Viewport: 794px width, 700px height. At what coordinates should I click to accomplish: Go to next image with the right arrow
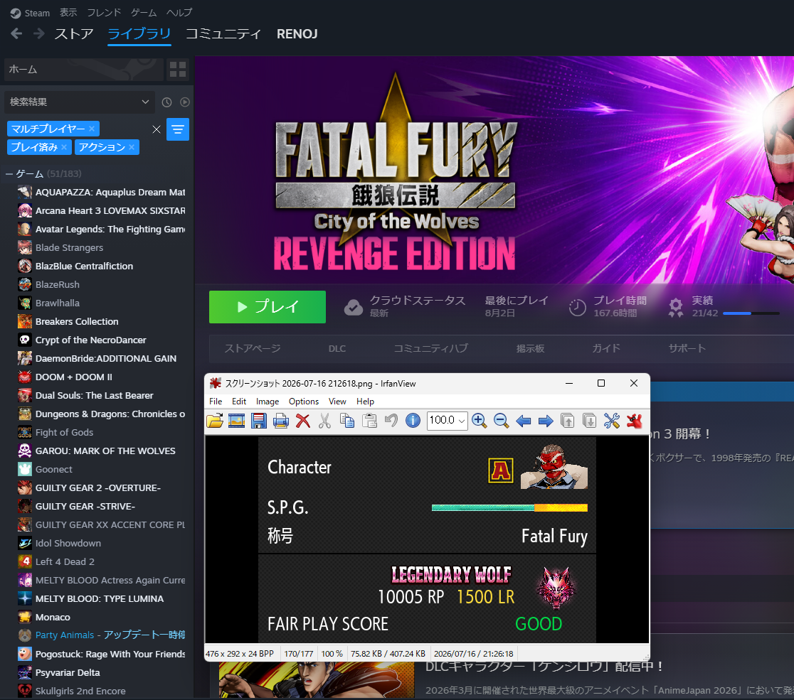click(x=546, y=420)
